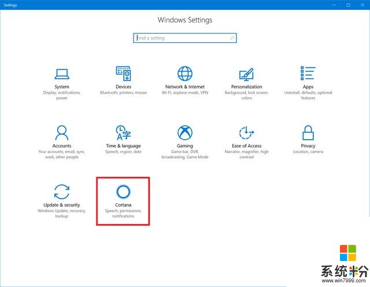Click 'Windows Update, recovery, backup' description
Image resolution: width=370 pixels, height=287 pixels.
62,213
